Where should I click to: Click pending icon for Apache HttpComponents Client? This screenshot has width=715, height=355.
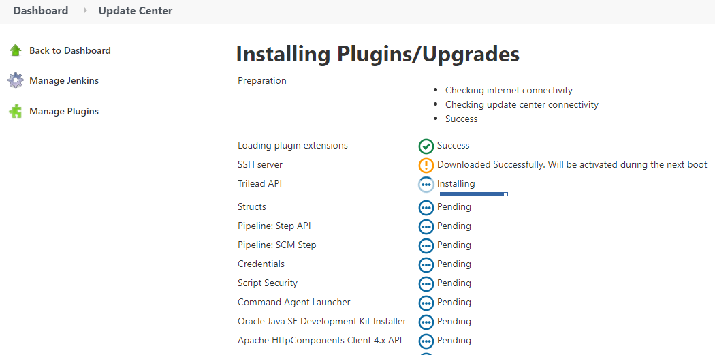point(426,341)
